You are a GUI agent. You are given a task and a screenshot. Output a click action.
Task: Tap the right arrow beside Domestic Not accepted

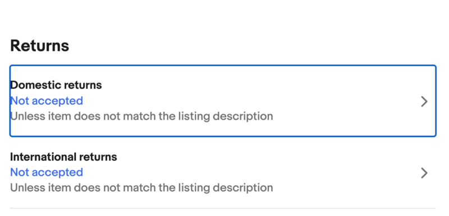424,101
